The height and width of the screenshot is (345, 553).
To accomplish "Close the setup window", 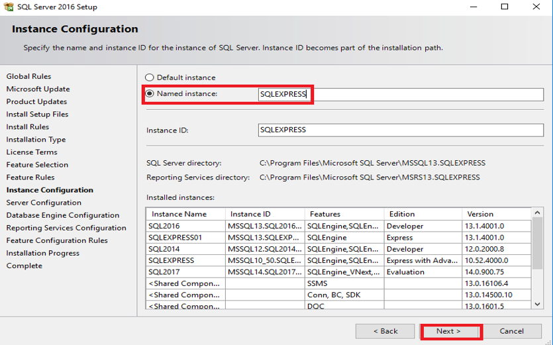I will click(x=536, y=7).
